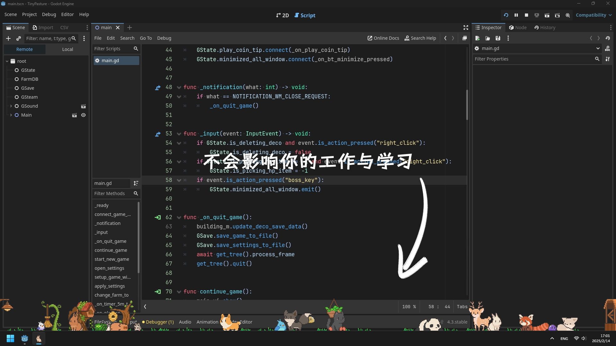Screen dimensions: 616x346
Task: Click Online Docs button in script editor
Action: coord(382,37)
